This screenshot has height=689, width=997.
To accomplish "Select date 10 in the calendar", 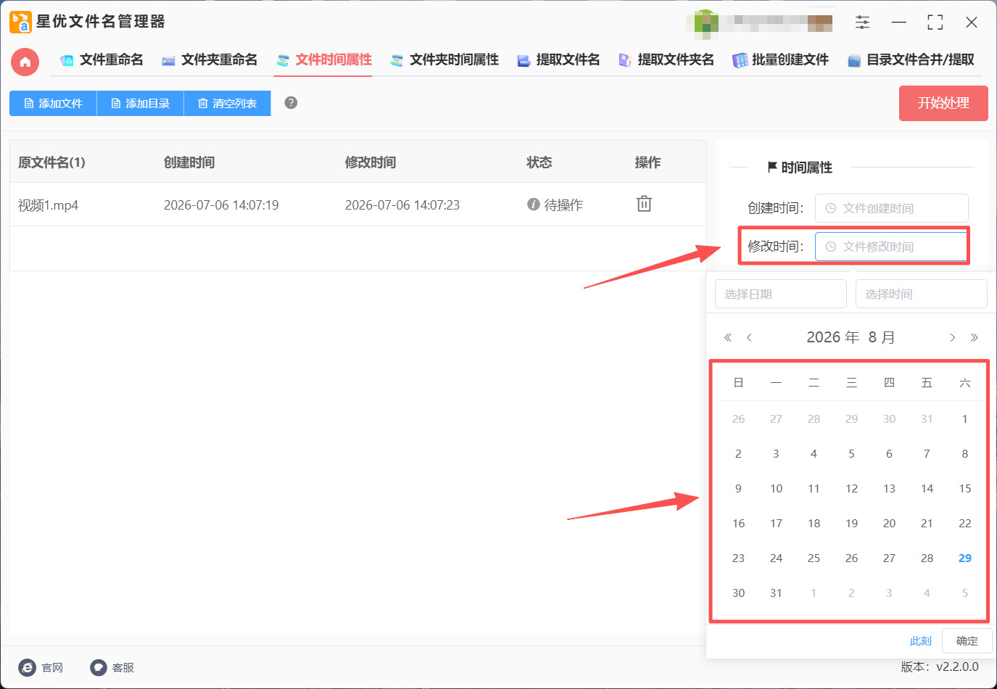I will point(776,488).
